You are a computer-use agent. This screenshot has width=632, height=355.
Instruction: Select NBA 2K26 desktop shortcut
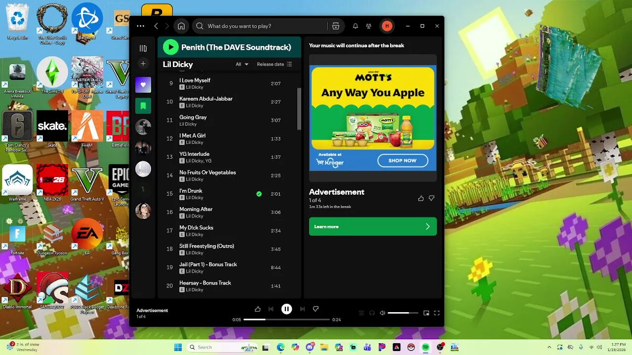pos(52,182)
